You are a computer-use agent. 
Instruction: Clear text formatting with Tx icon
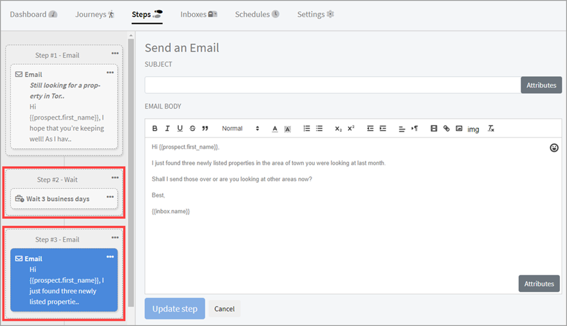point(491,128)
